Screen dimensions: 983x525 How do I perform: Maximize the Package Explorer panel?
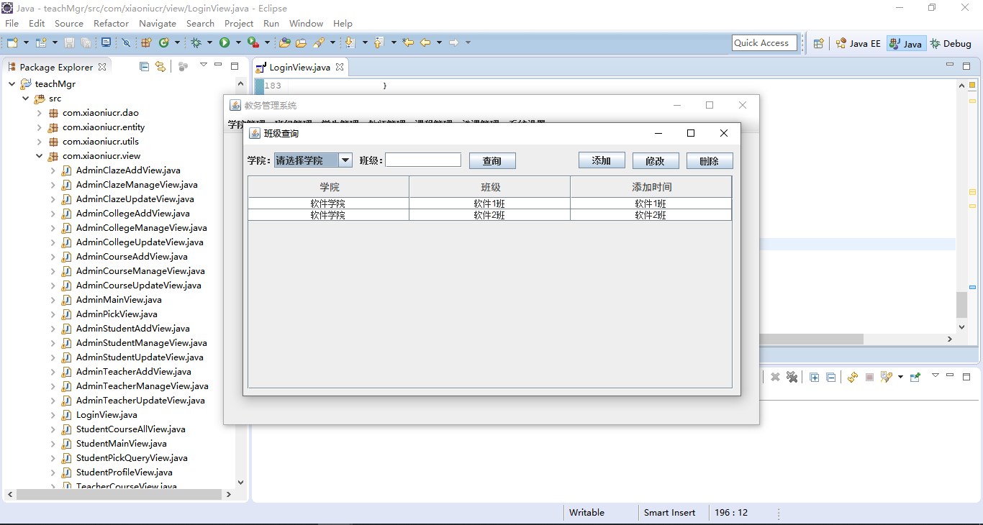(235, 65)
